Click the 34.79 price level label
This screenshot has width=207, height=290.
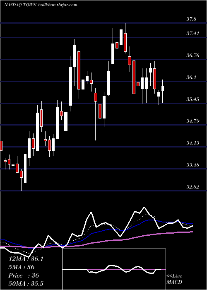[x=193, y=121]
